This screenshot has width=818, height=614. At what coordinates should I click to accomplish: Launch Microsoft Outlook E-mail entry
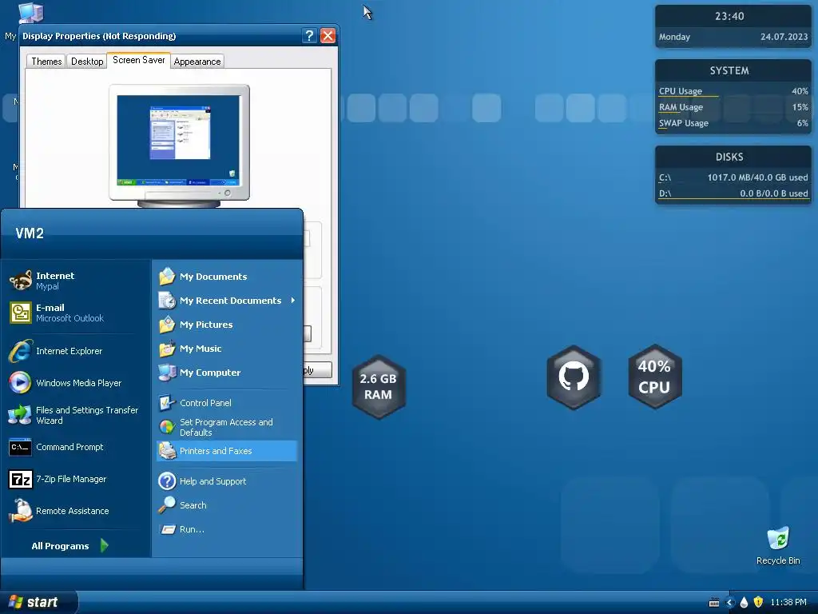(x=73, y=313)
